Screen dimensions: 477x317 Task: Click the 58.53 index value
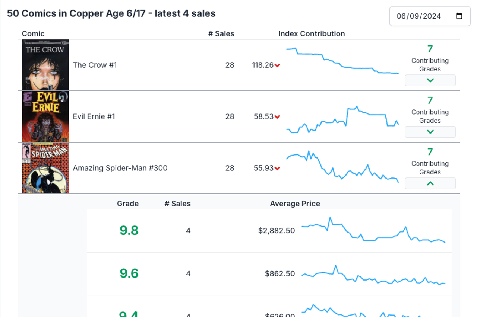(264, 116)
